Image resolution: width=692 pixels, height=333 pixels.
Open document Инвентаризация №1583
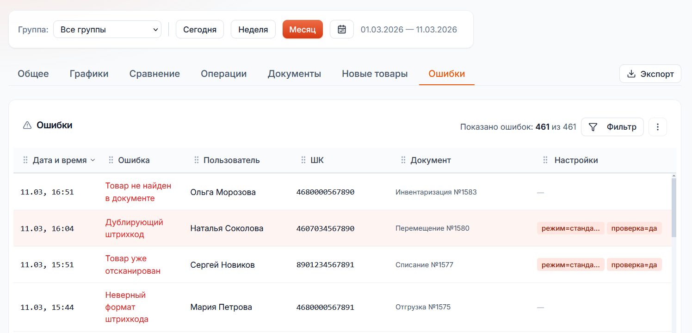pos(436,192)
